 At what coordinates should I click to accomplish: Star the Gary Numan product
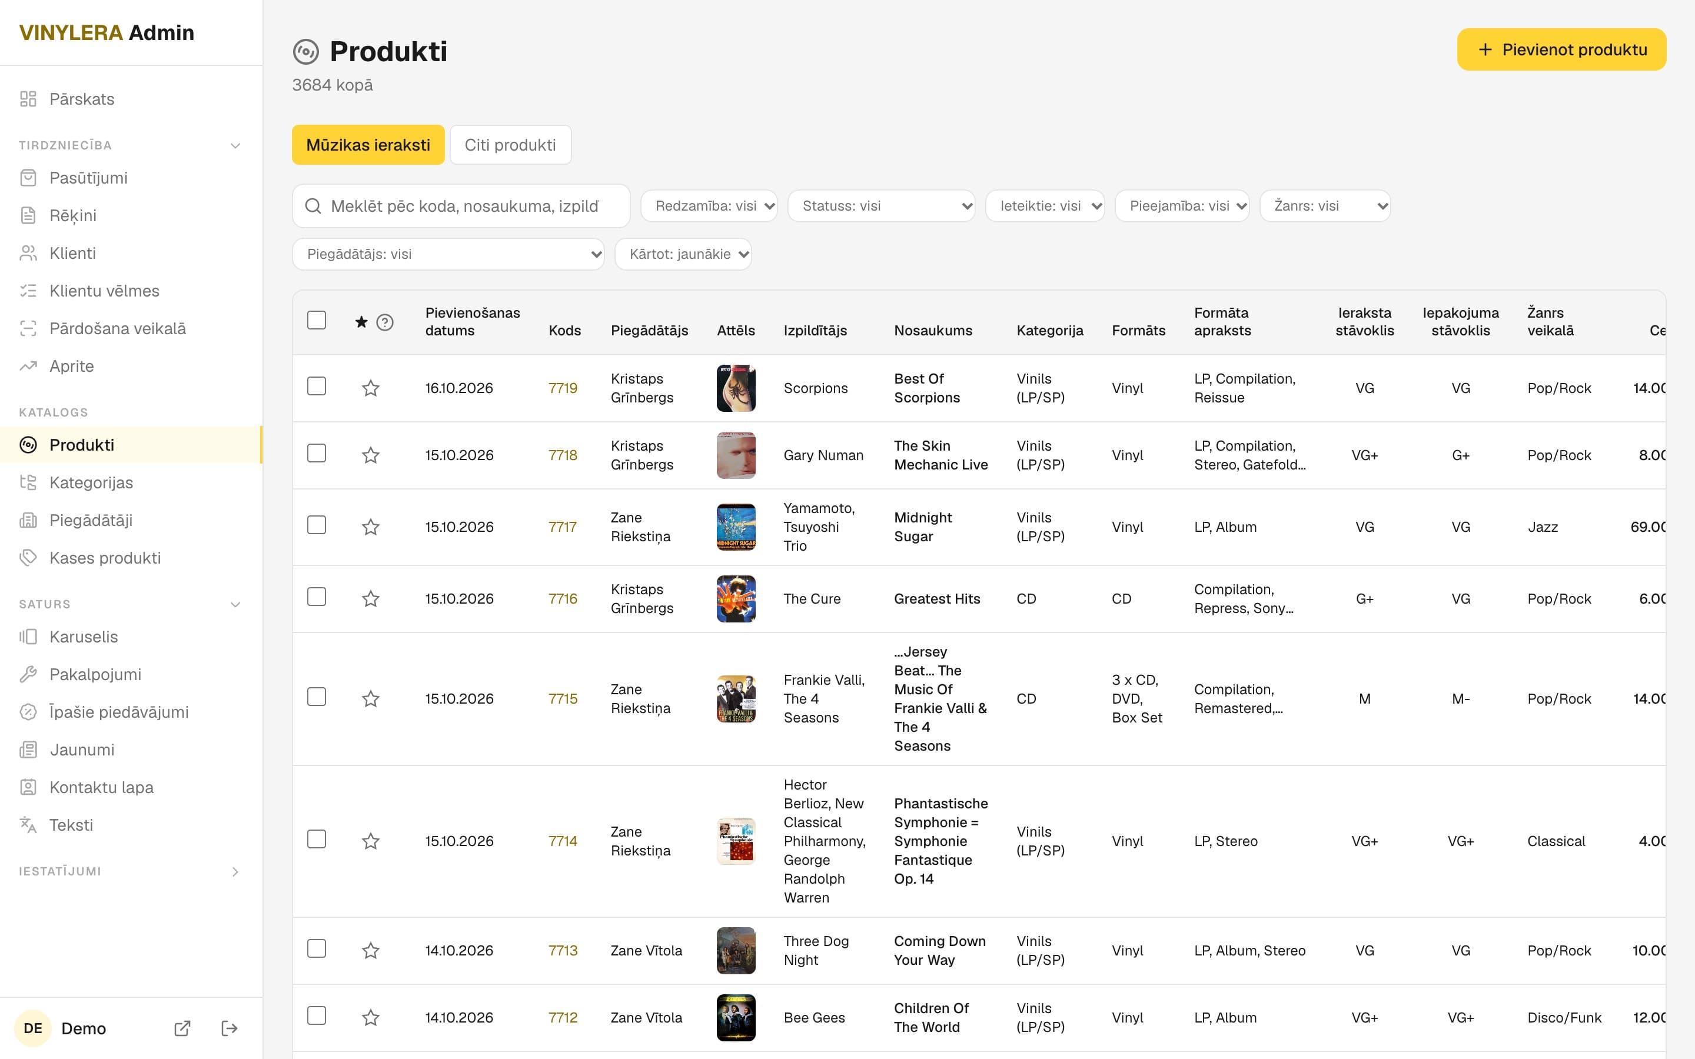tap(371, 455)
